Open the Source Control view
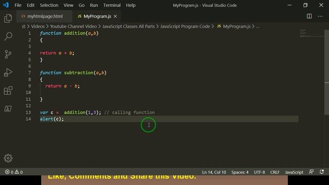 8,54
